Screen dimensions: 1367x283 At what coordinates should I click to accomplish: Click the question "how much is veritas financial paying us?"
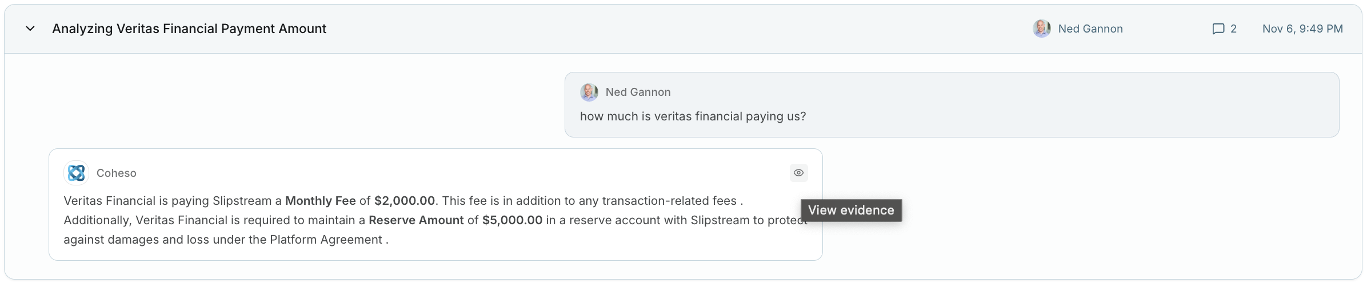693,116
